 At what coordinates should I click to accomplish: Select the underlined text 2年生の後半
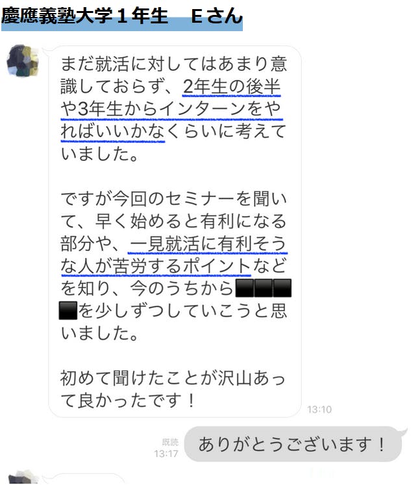click(232, 86)
